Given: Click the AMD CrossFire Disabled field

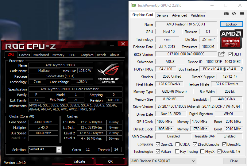Looking at the screenshot, I should click(173, 136).
